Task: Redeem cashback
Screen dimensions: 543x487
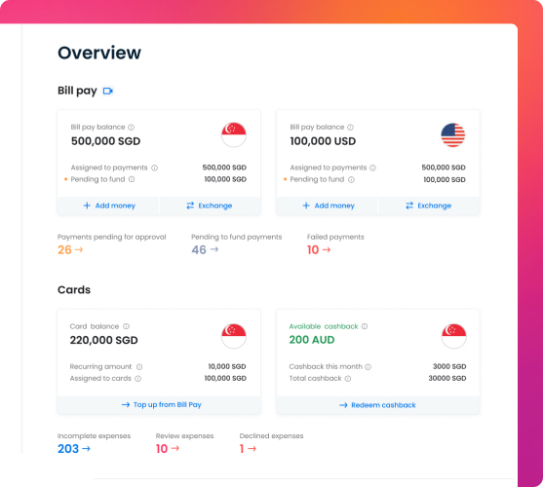Action: point(378,405)
